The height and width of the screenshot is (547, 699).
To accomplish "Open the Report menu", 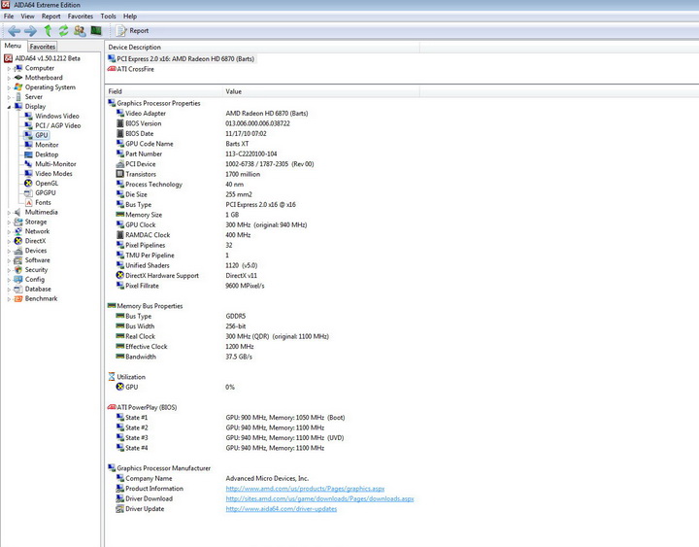I will pos(50,17).
